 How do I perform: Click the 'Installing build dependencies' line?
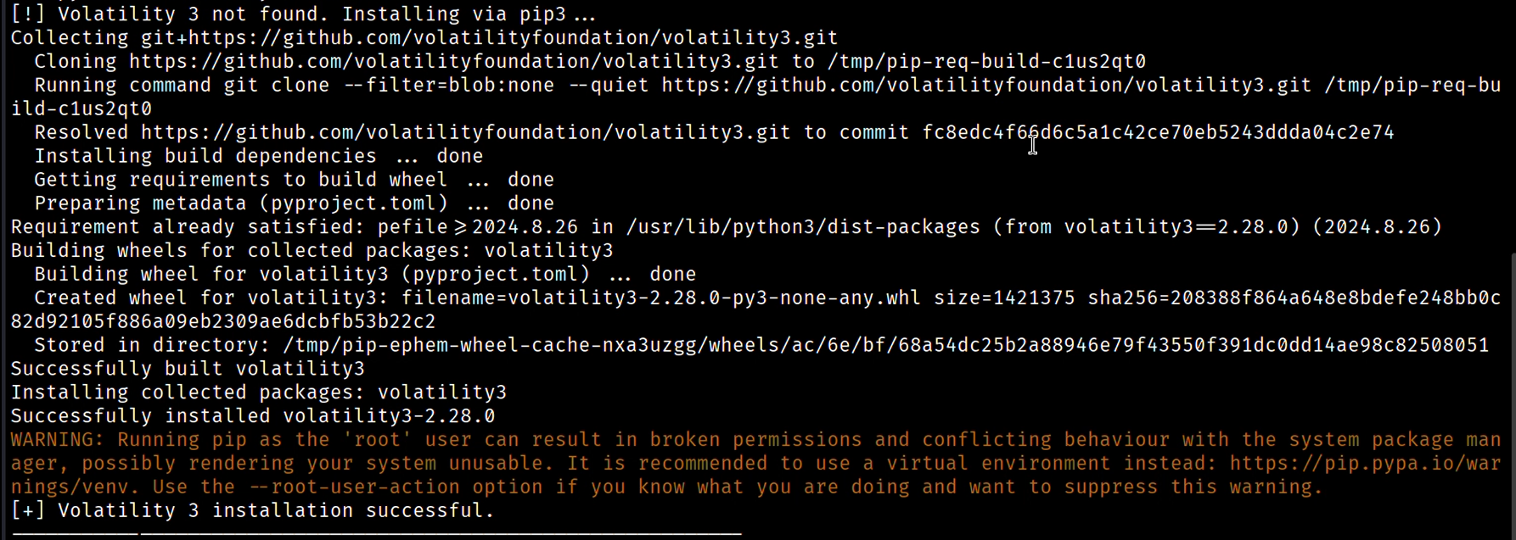(x=258, y=157)
